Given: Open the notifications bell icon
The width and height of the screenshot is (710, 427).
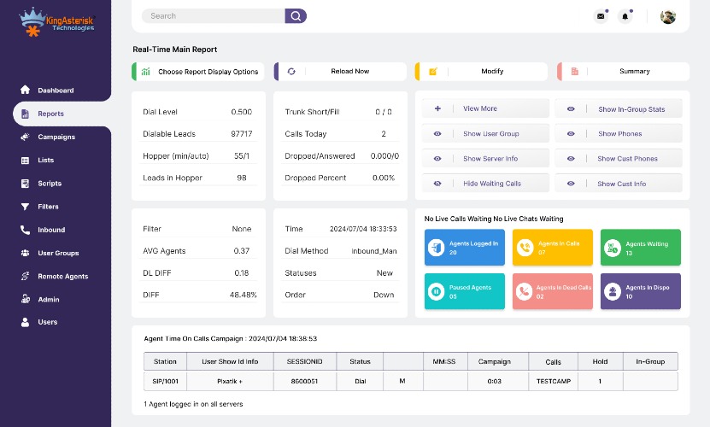Looking at the screenshot, I should [x=625, y=16].
